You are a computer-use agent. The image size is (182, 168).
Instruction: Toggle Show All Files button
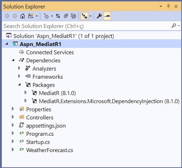coord(74,16)
